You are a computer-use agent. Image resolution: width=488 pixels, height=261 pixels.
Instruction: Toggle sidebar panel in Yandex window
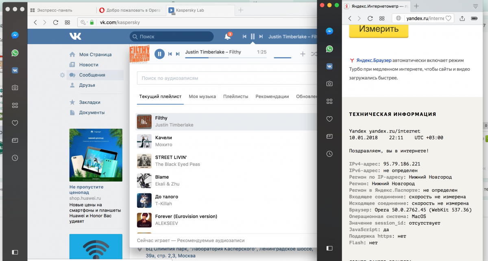329,248
